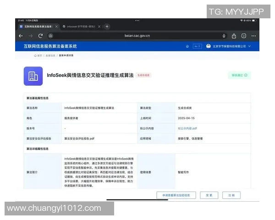
Task: Close the 互联网信息服务算法备案 tab
Action: 56,27
